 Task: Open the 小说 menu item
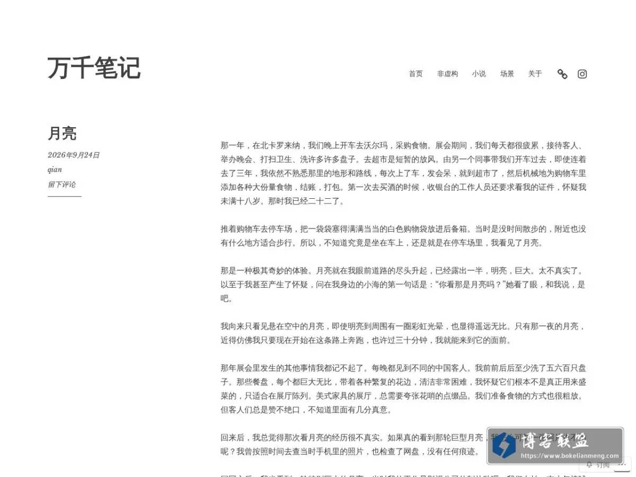pos(479,74)
